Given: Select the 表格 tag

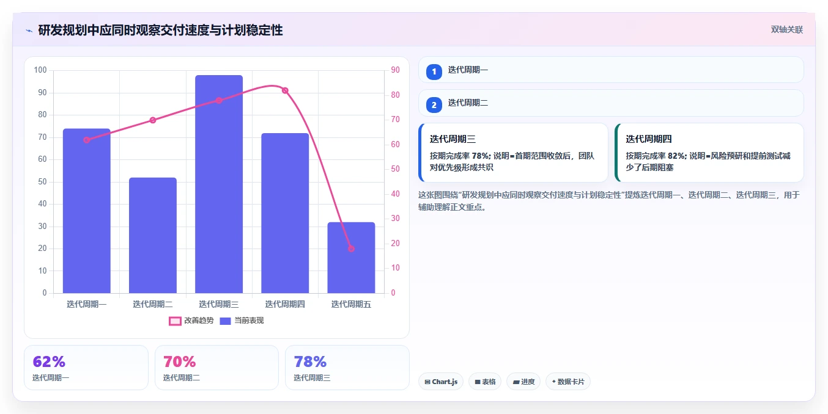Looking at the screenshot, I should pos(485,382).
